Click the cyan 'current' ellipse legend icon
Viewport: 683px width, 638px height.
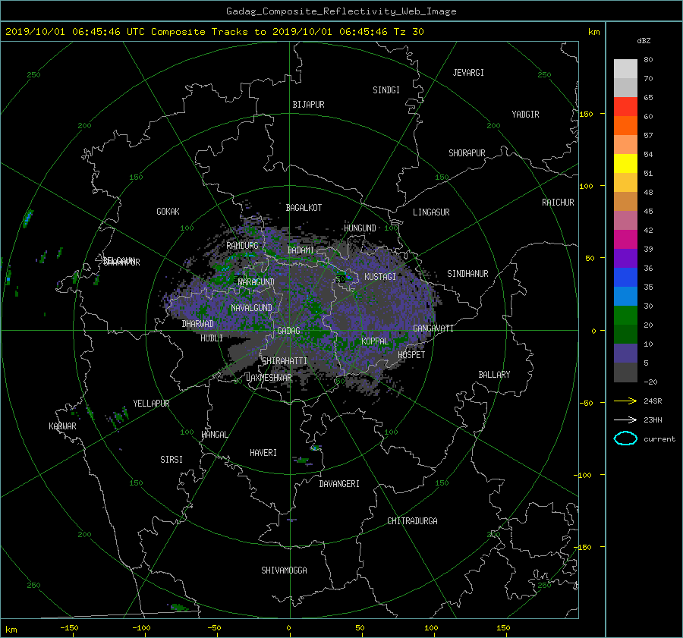[x=625, y=438]
